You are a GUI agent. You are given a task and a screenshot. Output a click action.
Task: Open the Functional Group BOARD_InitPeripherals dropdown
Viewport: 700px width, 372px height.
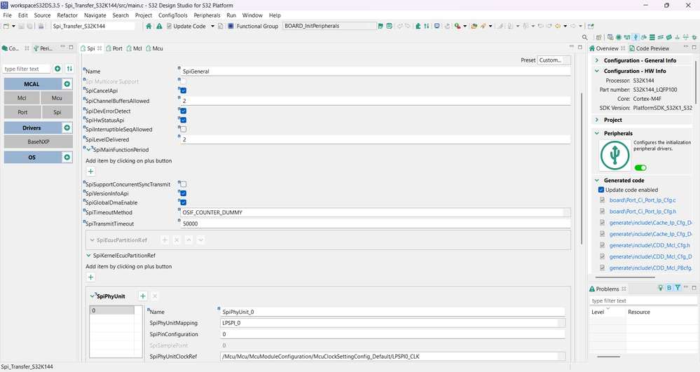pos(329,26)
